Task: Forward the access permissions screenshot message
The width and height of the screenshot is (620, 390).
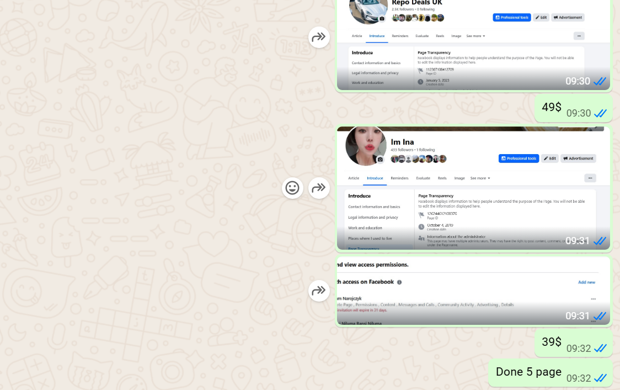Action: [x=319, y=291]
